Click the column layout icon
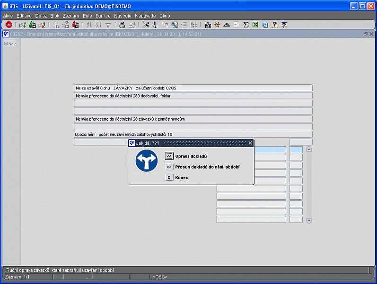 coord(193,25)
